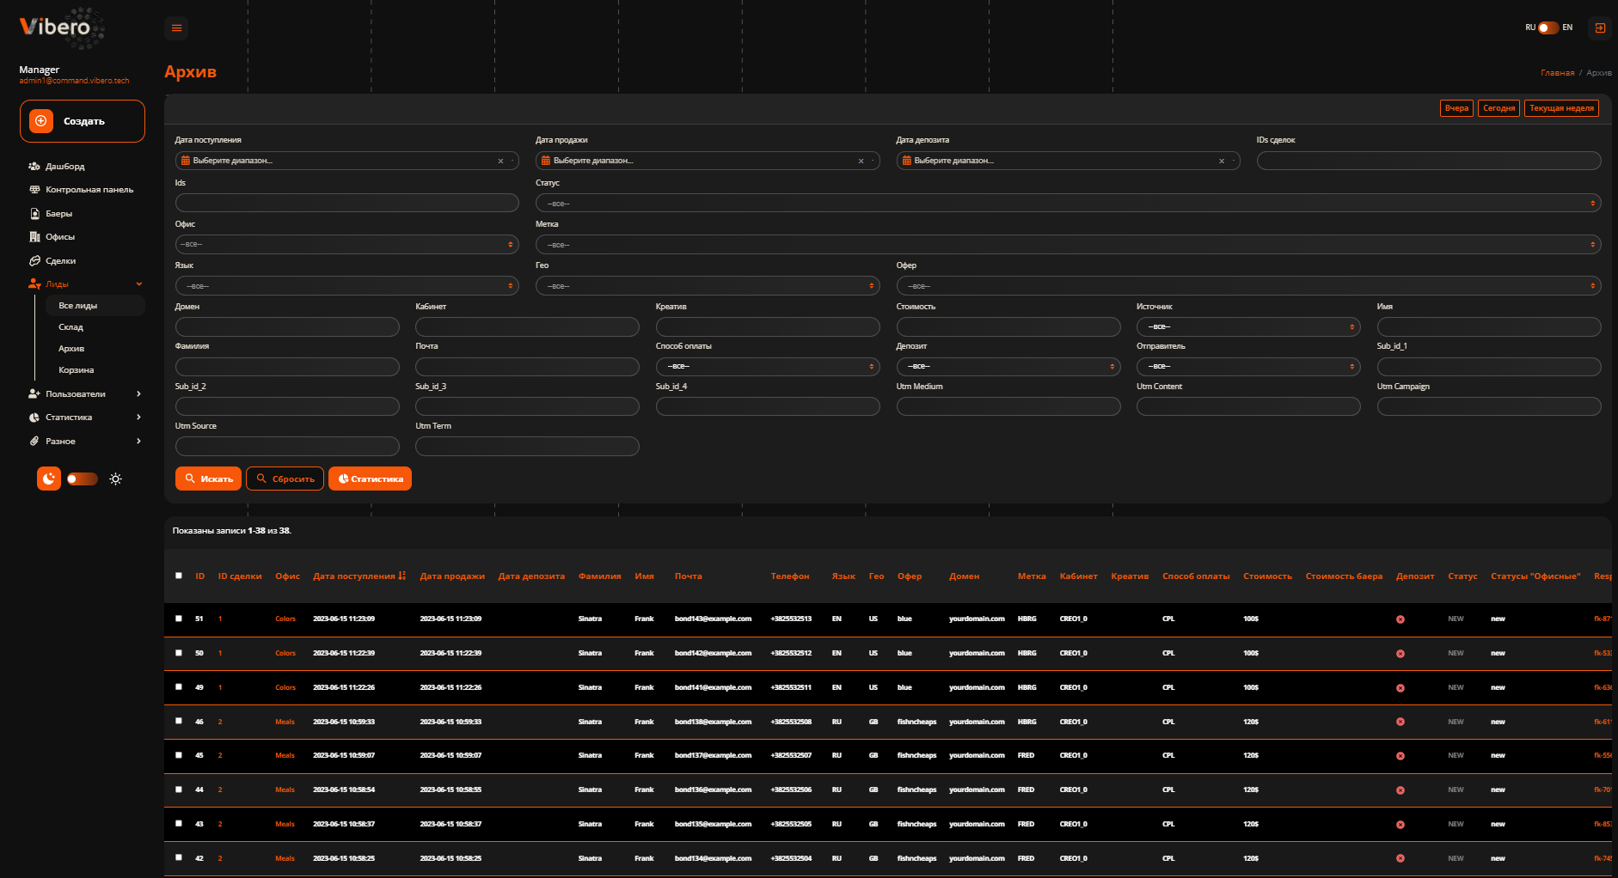Click the hamburger menu icon
1618x878 pixels.
[x=176, y=27]
